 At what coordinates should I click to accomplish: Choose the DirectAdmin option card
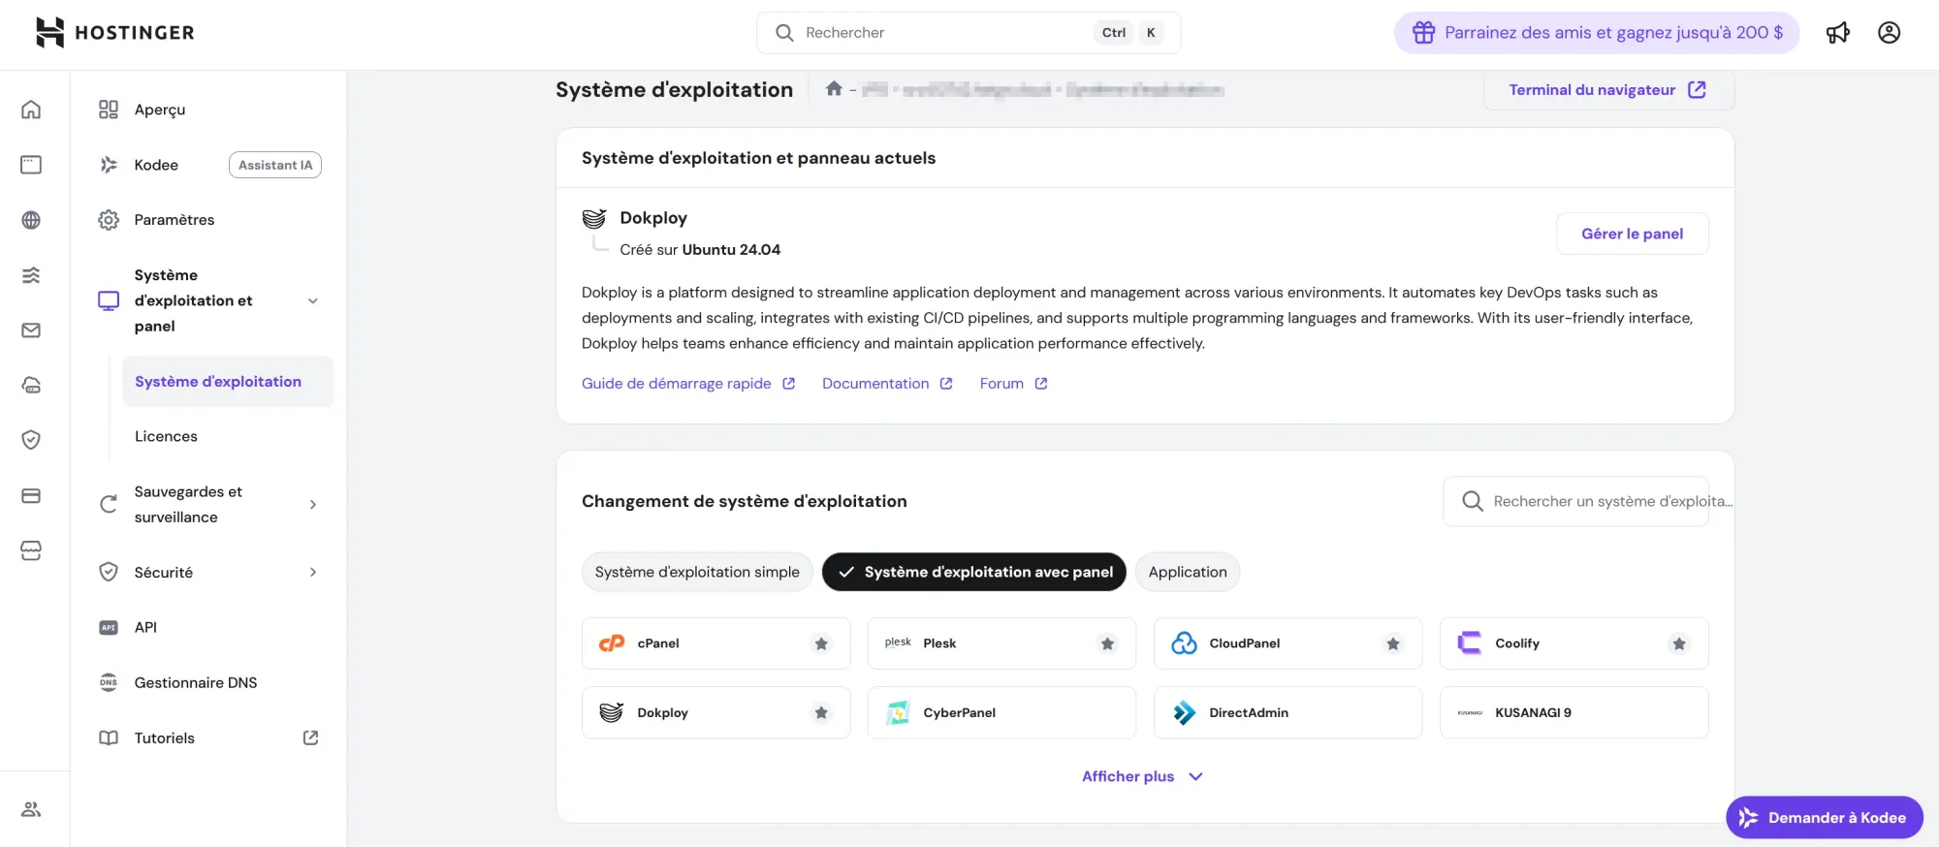(x=1287, y=712)
